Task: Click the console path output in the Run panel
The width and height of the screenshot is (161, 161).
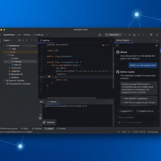Action: click(66, 106)
